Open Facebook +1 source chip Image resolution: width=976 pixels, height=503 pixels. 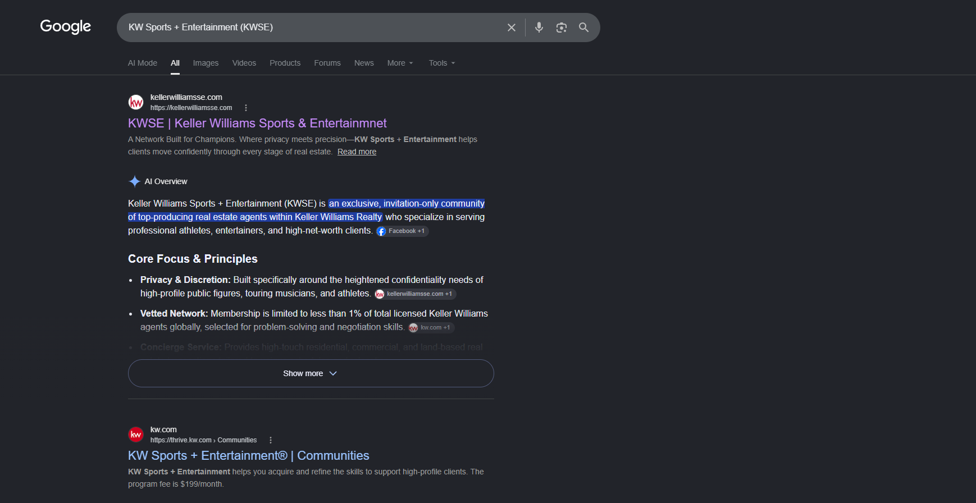click(402, 231)
